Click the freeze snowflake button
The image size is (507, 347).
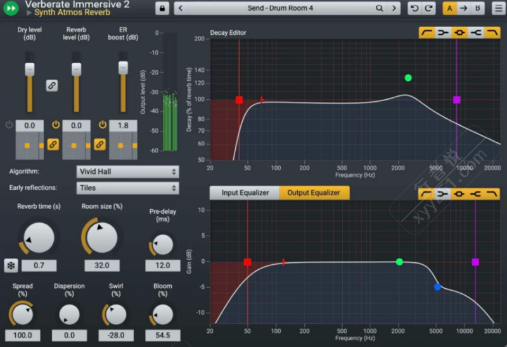pyautogui.click(x=11, y=265)
